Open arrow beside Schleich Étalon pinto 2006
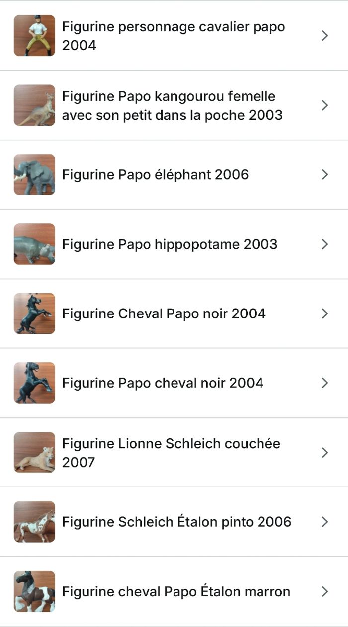Screen dimensions: 348x627 tap(325, 522)
